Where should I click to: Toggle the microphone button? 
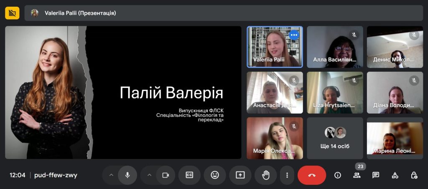(x=127, y=175)
